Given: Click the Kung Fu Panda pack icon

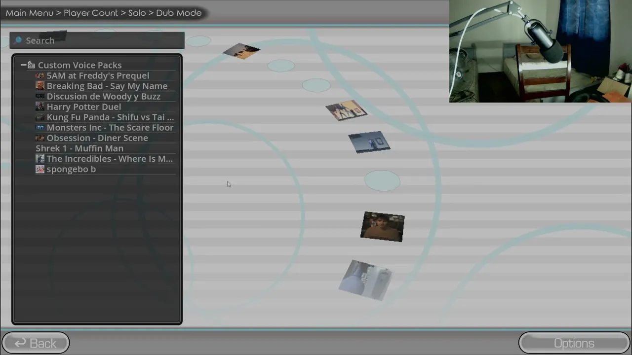Looking at the screenshot, I should coord(40,117).
